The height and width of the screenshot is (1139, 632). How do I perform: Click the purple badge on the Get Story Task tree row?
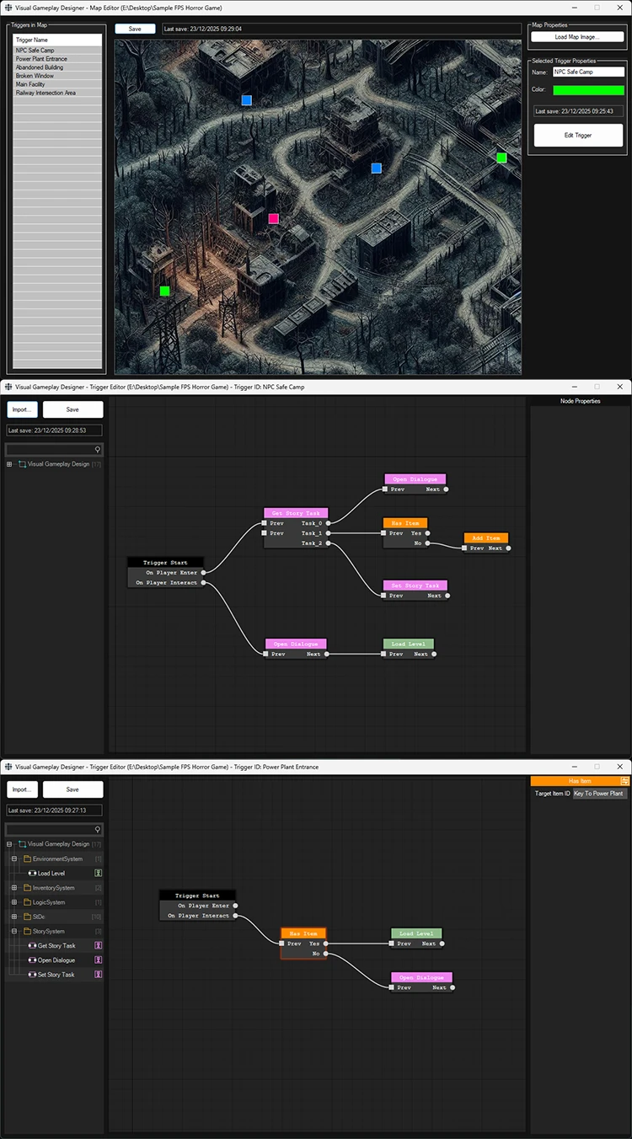[98, 945]
